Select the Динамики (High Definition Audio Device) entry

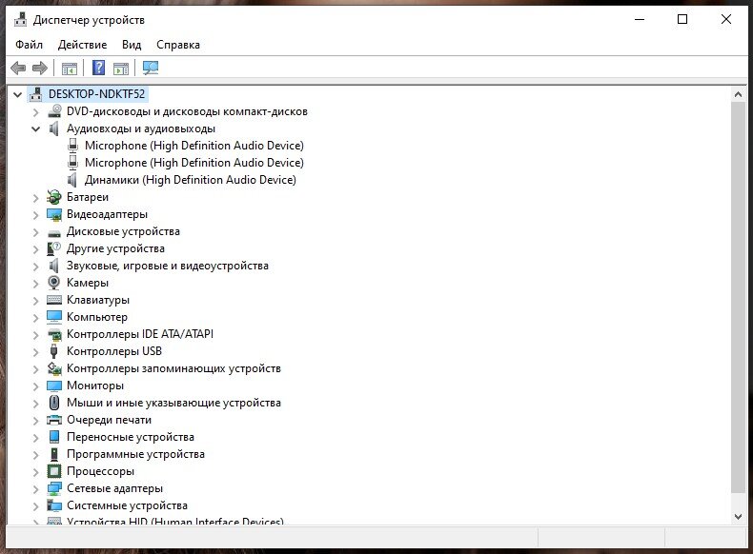click(191, 180)
